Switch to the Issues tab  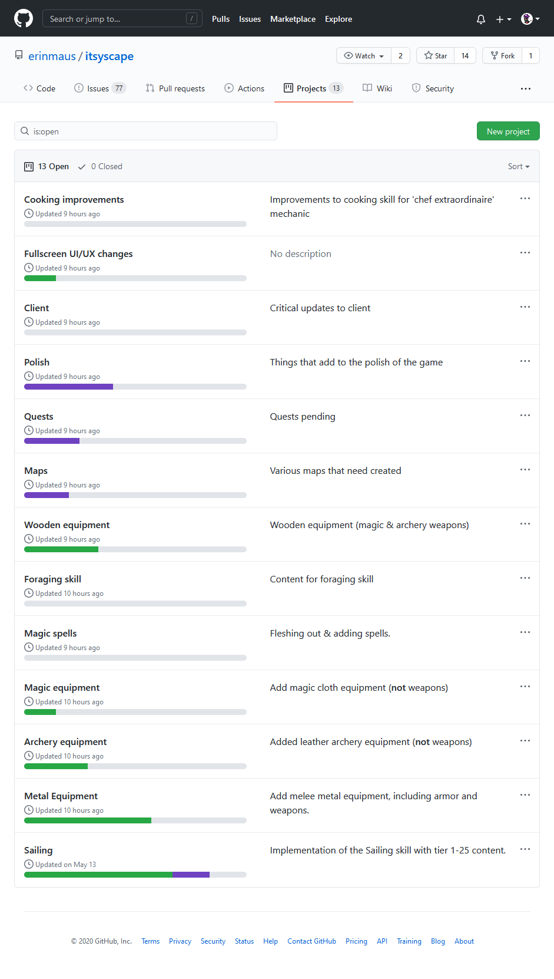pos(99,88)
